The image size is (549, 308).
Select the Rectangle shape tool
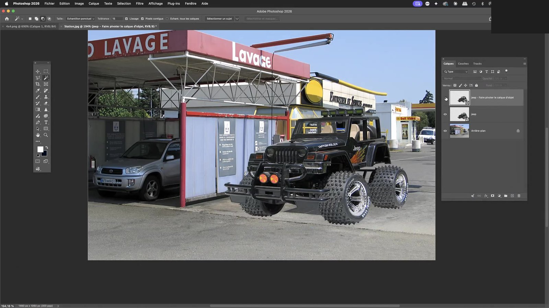click(46, 129)
